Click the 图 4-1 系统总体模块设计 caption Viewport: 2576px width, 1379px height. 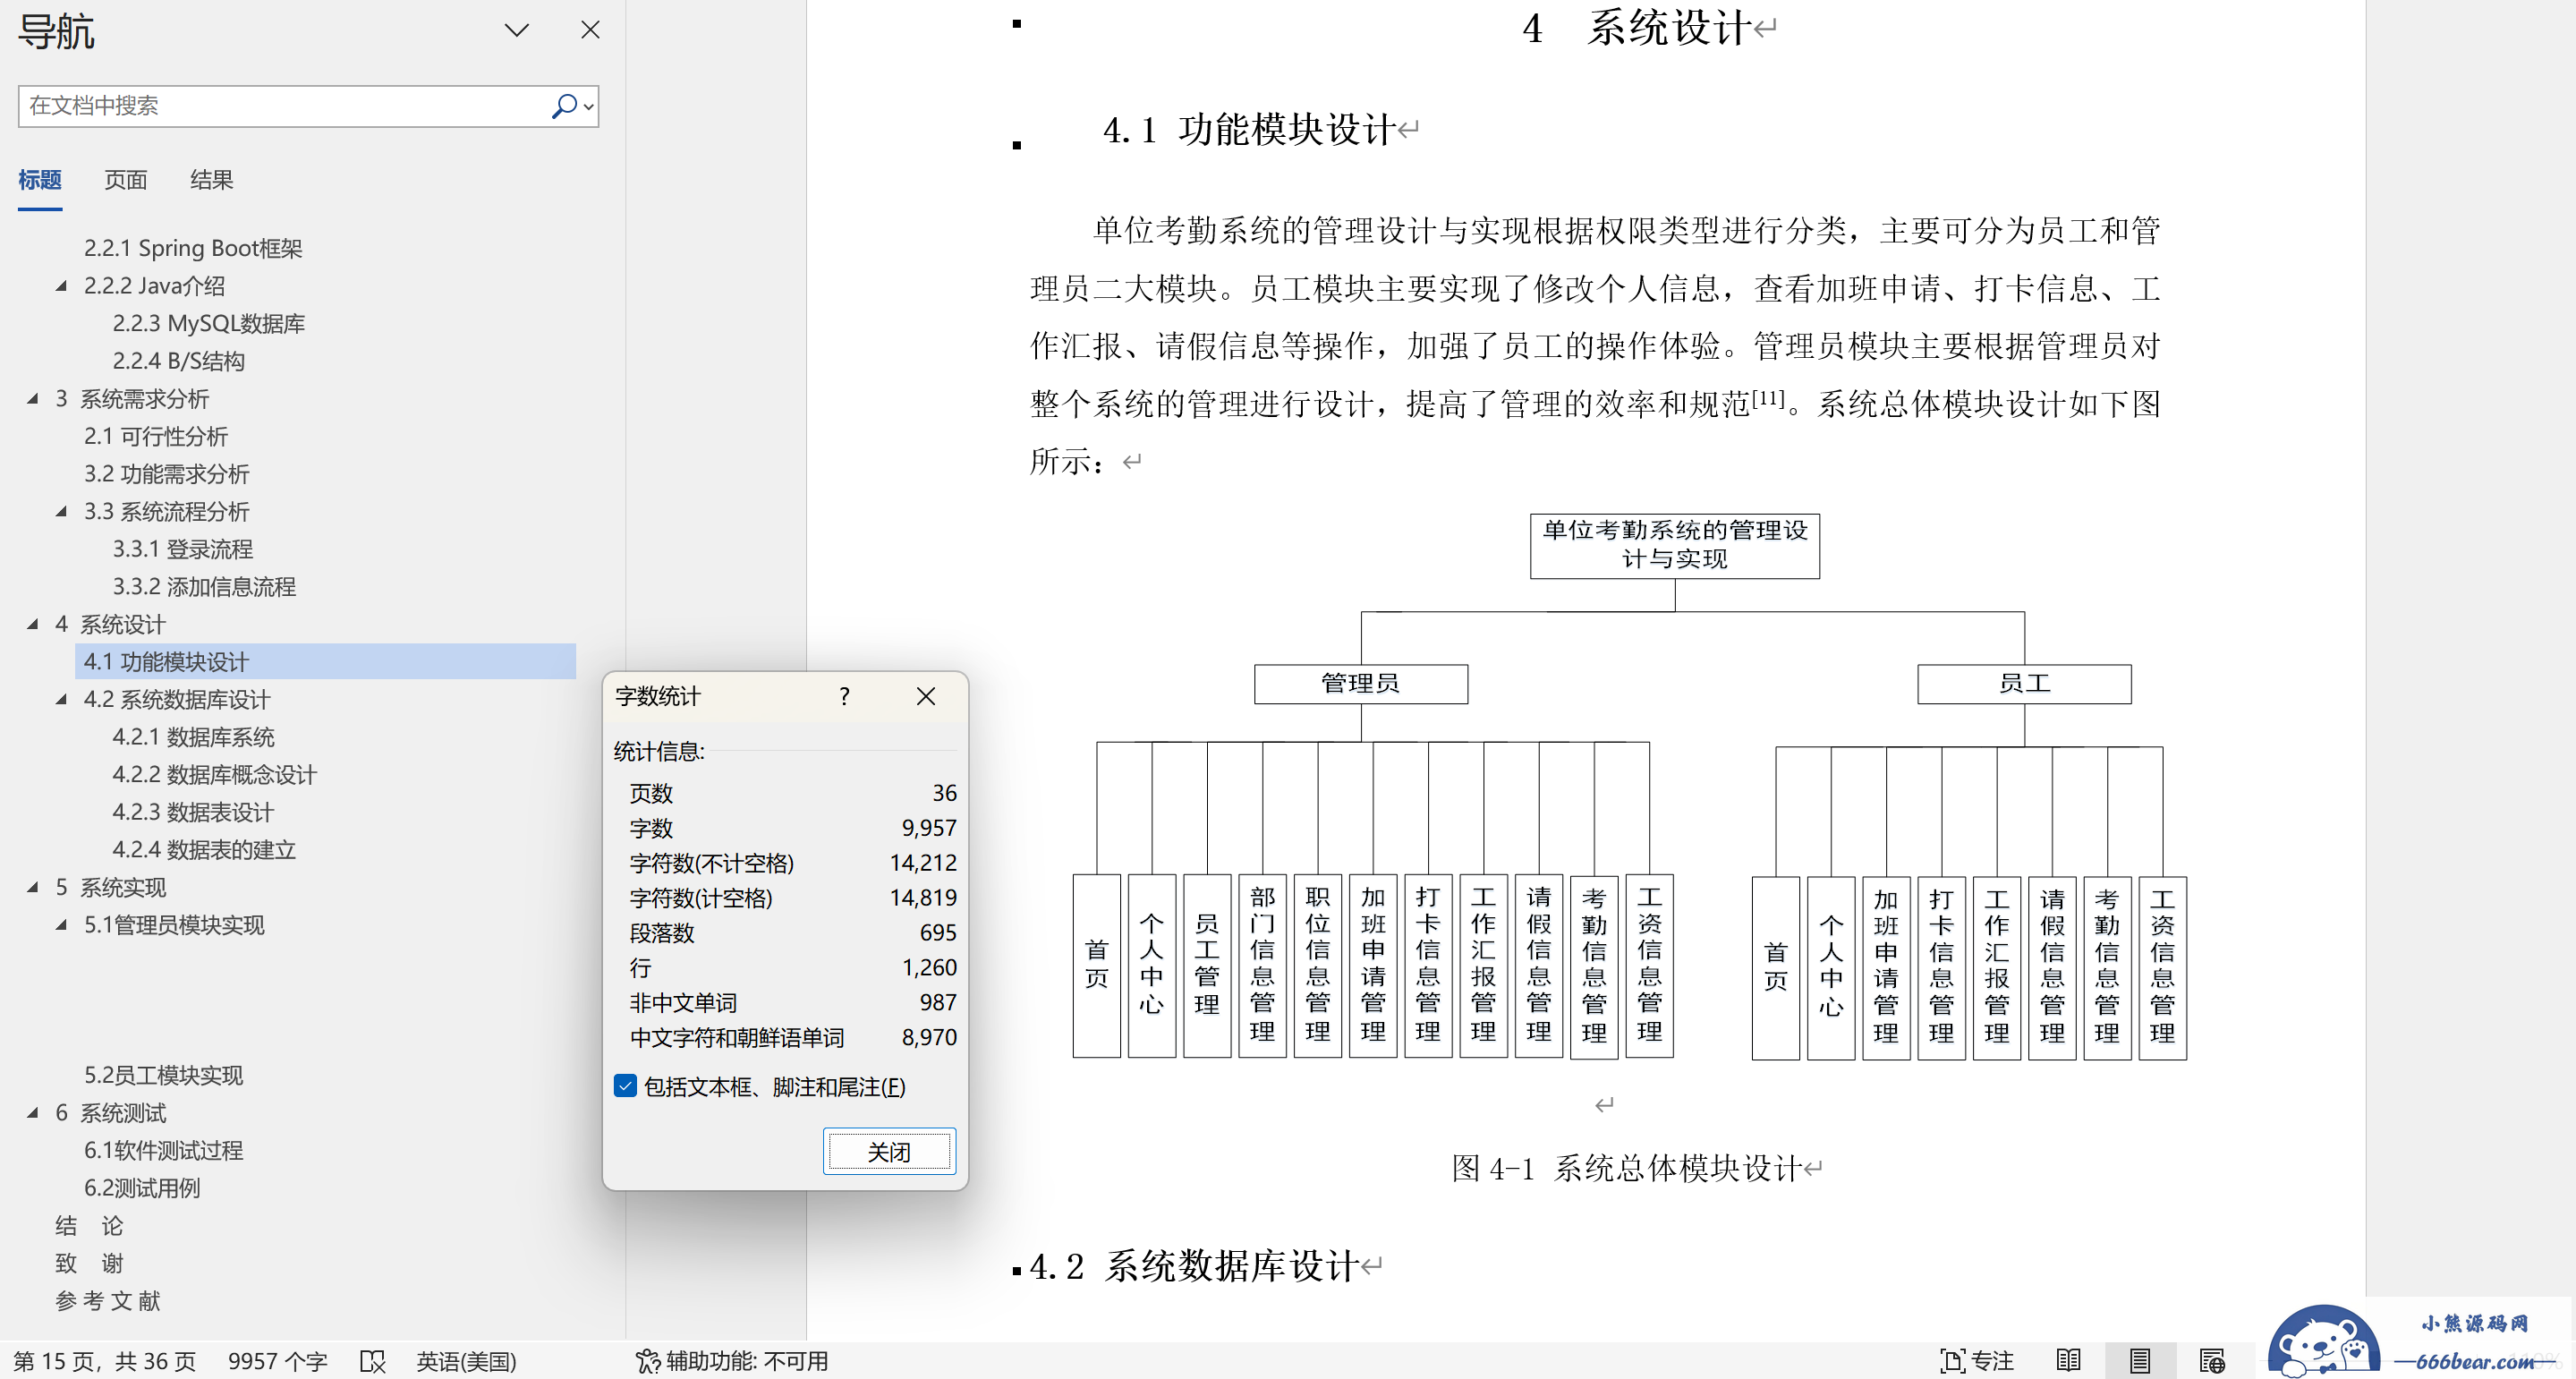pos(1627,1168)
